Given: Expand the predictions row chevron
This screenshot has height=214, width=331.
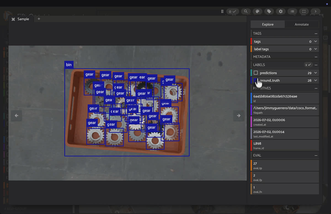Looking at the screenshot, I should pos(316,73).
